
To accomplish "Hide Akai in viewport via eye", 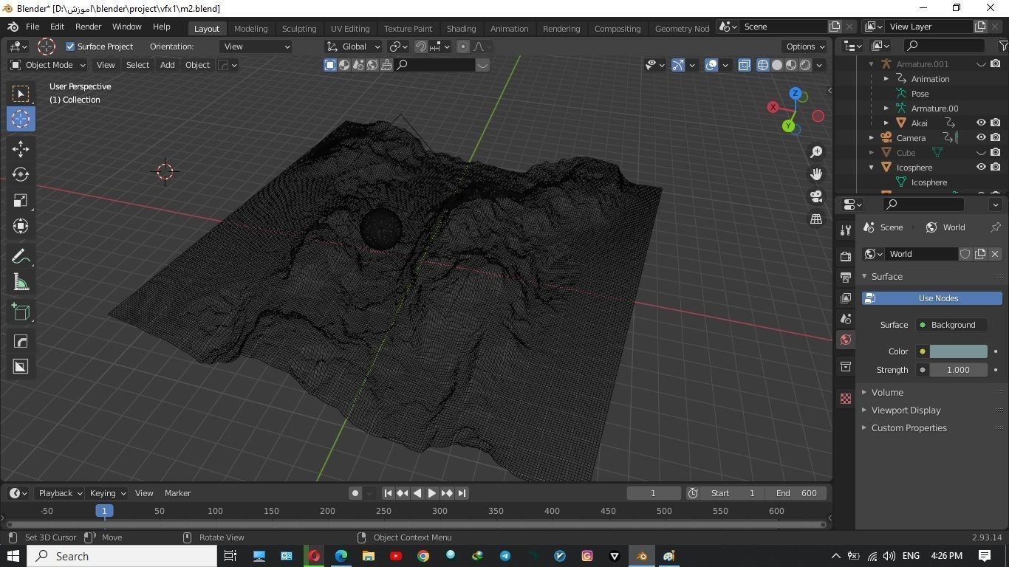I will tap(981, 123).
